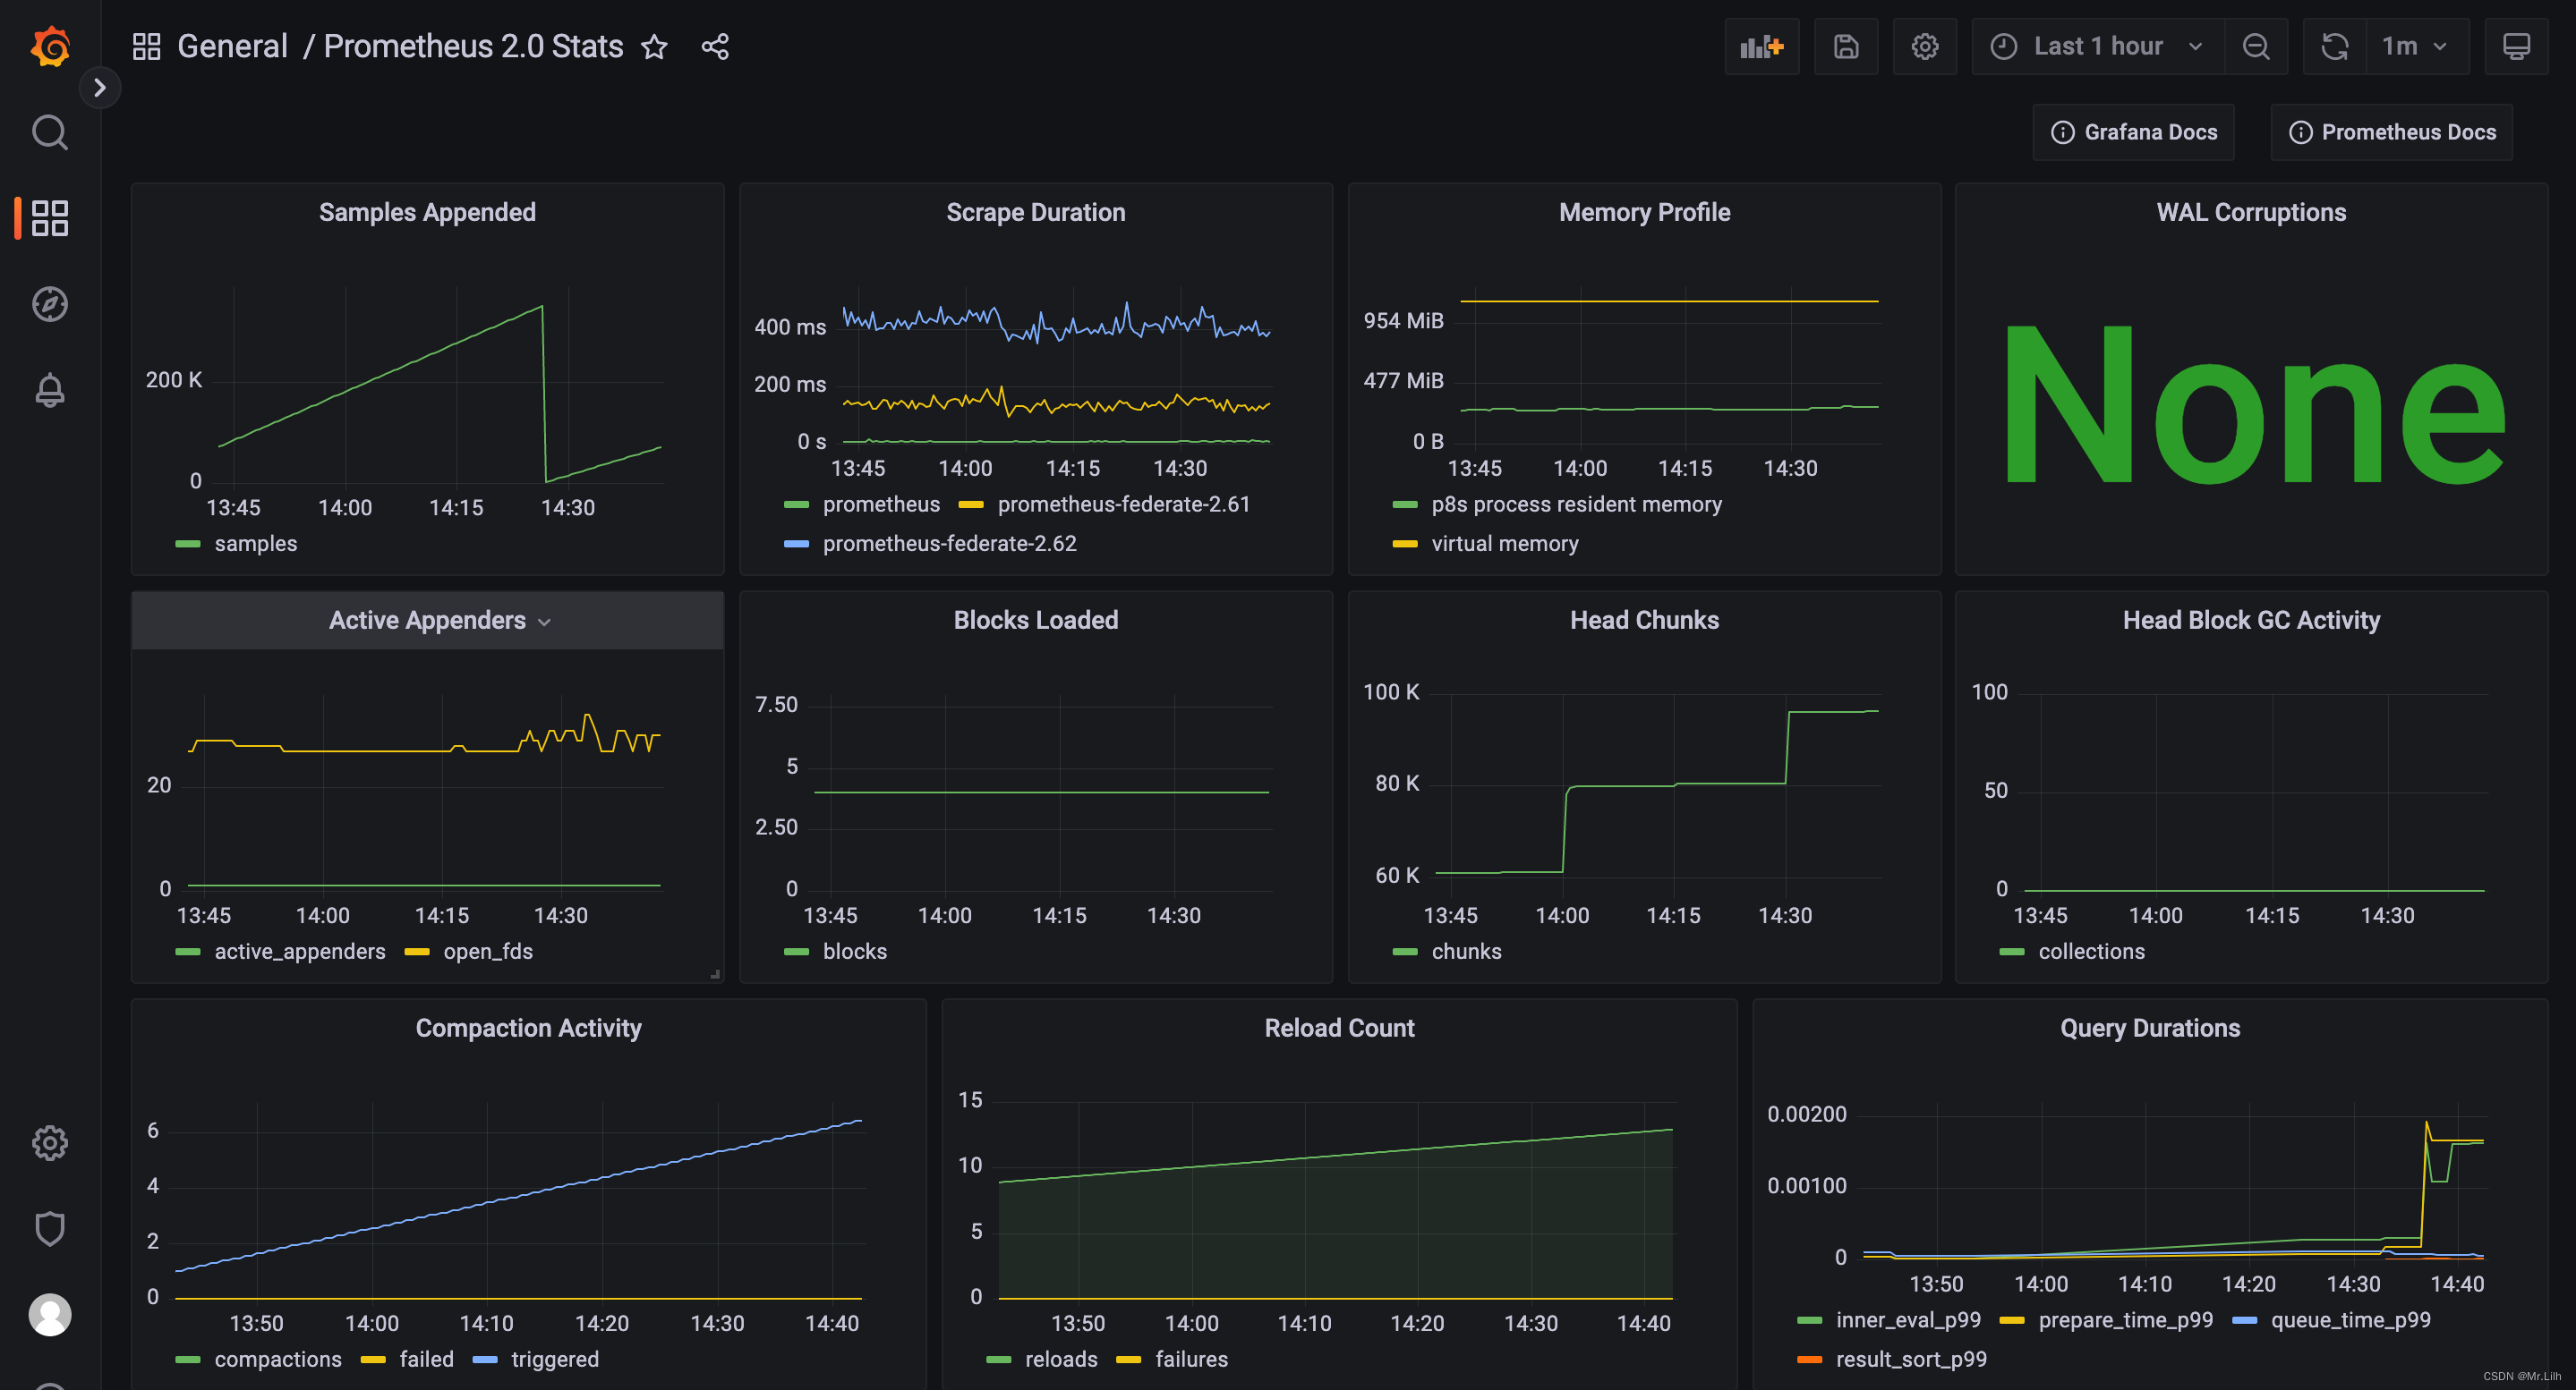Save the Prometheus 2.0 Stats dashboard

click(1845, 46)
